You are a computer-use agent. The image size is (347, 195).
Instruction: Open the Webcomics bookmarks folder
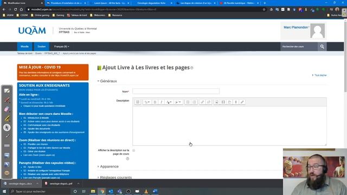click(x=98, y=15)
